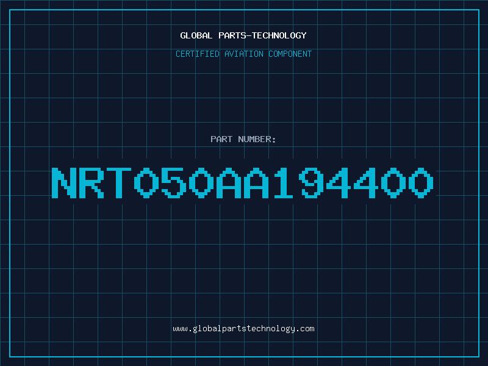Screen dimensions: 488x366
Task: Click the AA letter pair in part number
Action: click(242, 182)
